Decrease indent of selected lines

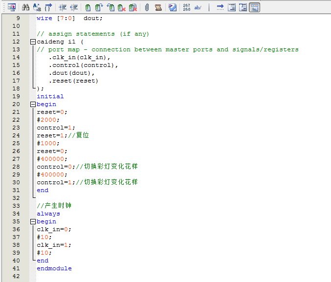(x=74, y=7)
